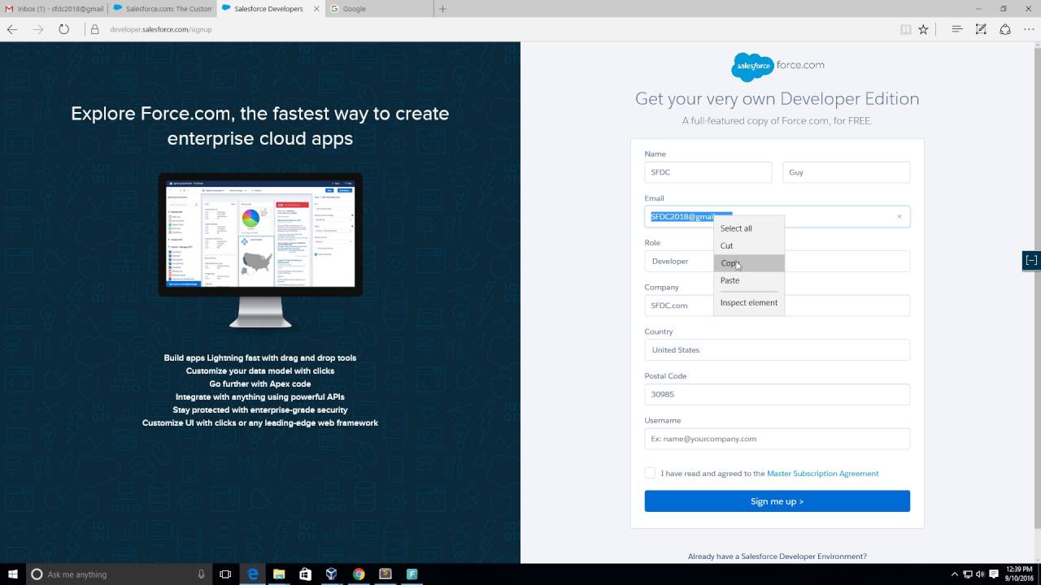
Task: Click the First Name field containing SFDC
Action: tap(708, 172)
